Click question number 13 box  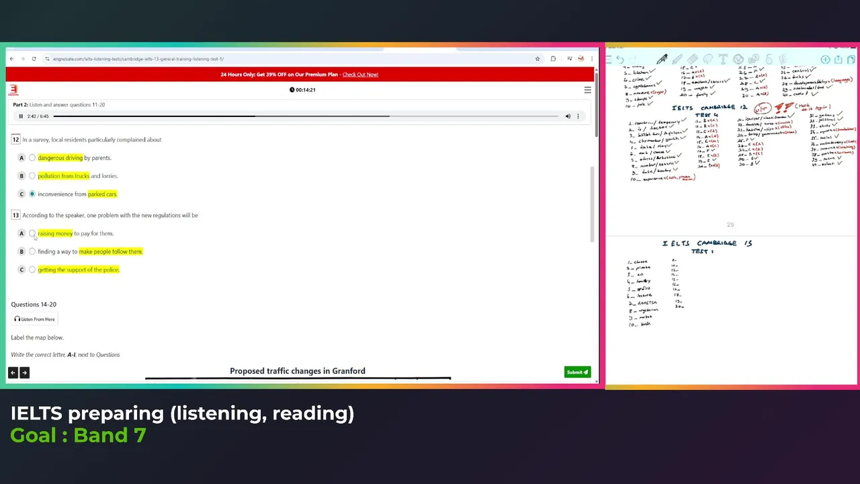point(15,216)
